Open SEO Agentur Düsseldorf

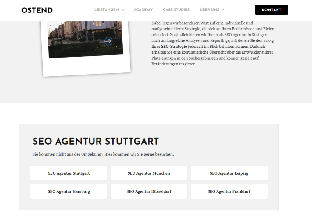[x=149, y=191]
